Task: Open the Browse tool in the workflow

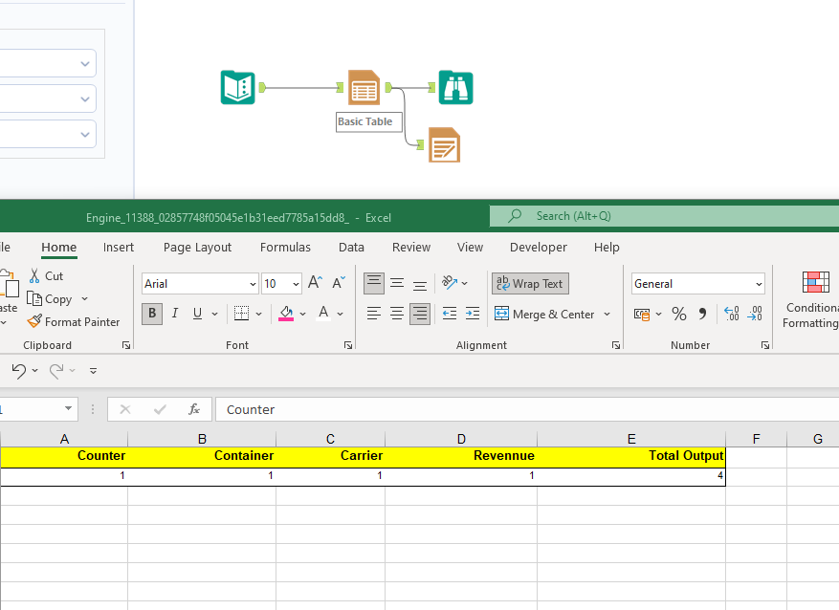Action: 455,87
